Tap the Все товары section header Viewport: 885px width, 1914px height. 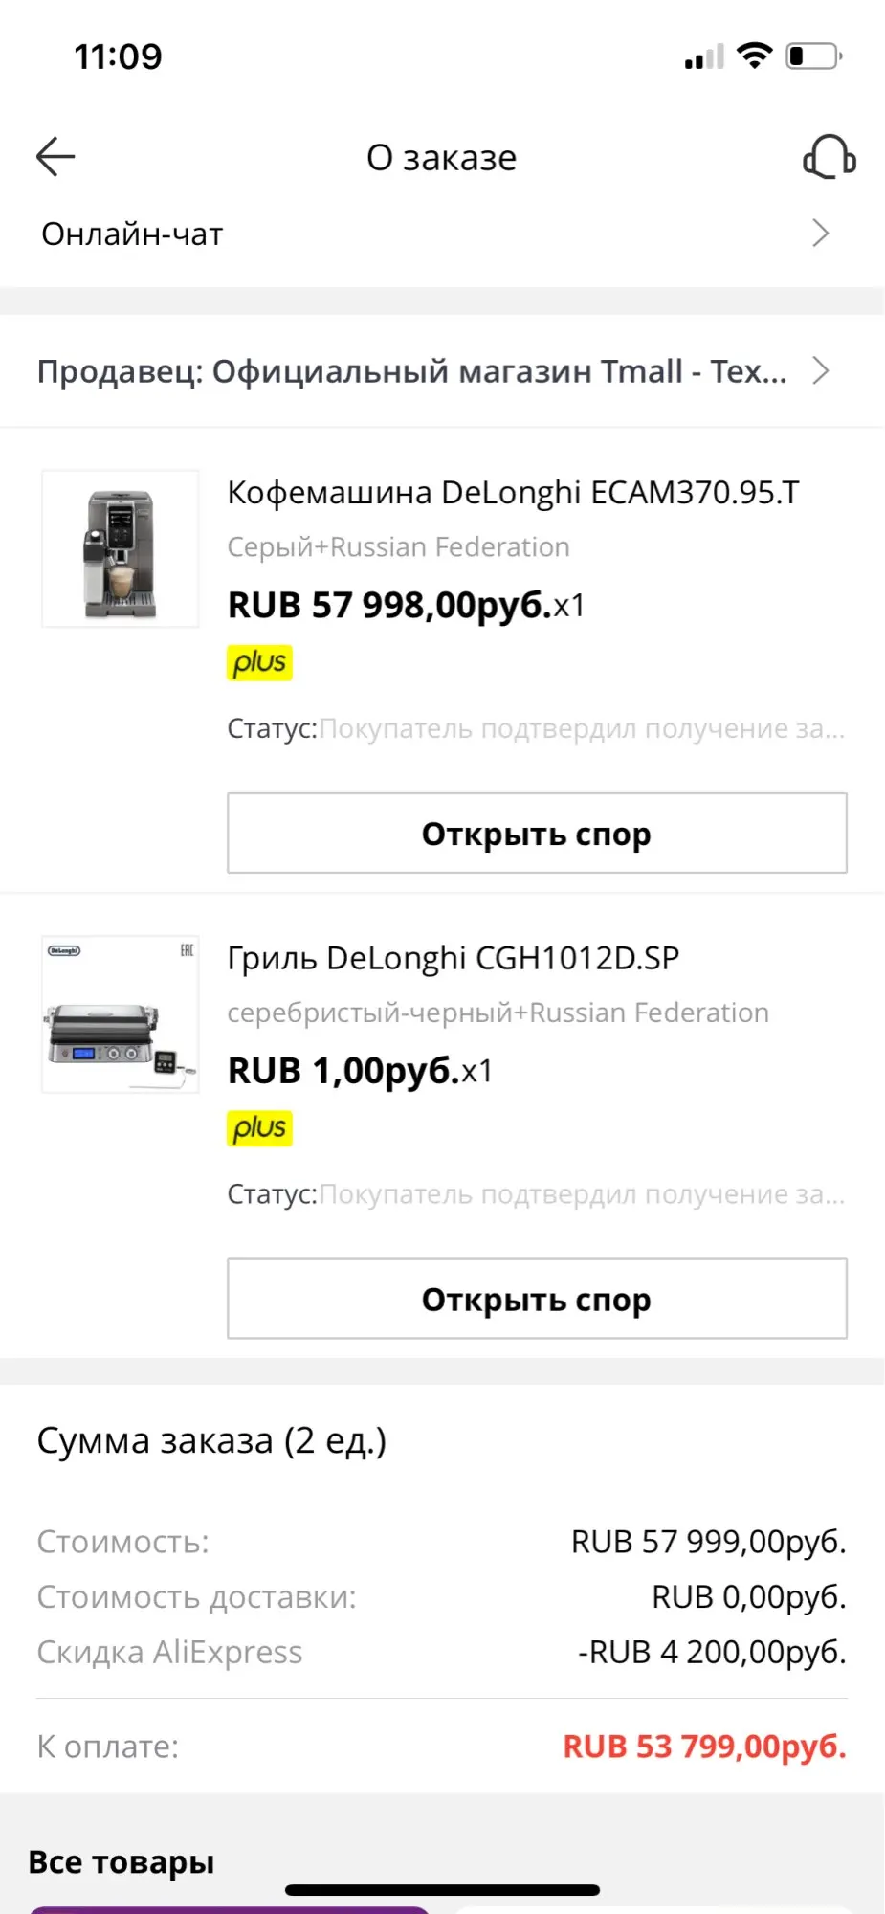pos(122,1861)
